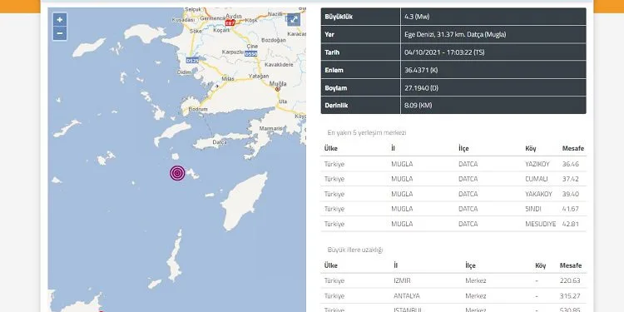Select longitude value 27.1940 (D)
The width and height of the screenshot is (624, 312).
pyautogui.click(x=421, y=88)
